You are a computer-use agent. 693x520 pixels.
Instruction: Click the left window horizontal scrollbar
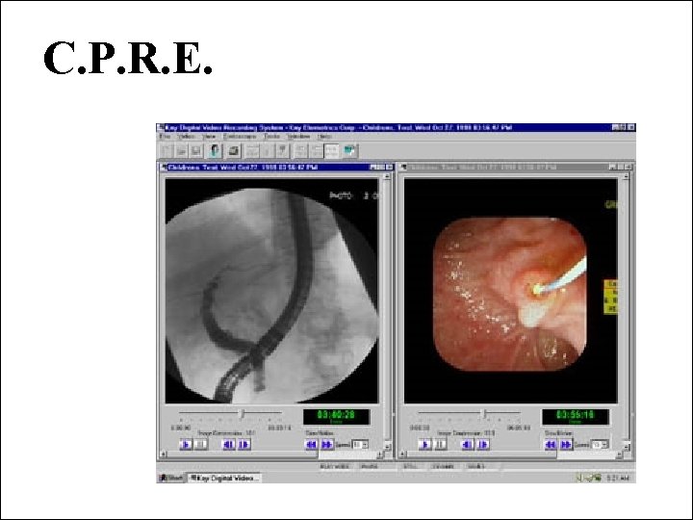pyautogui.click(x=271, y=455)
